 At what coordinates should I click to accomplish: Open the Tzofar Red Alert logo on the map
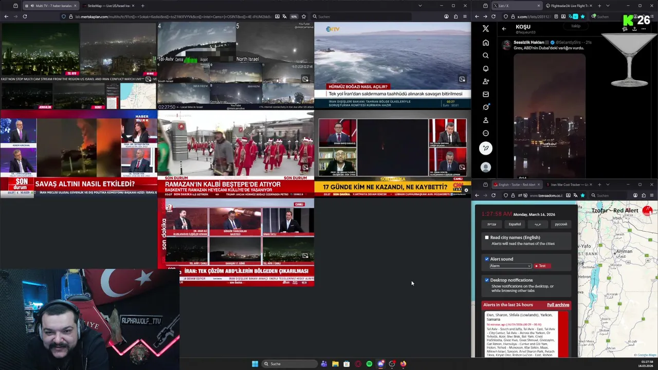pos(647,210)
